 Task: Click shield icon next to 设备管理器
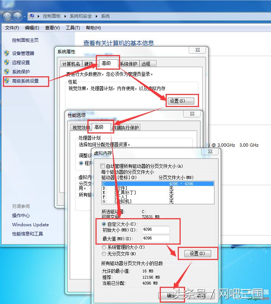point(7,53)
